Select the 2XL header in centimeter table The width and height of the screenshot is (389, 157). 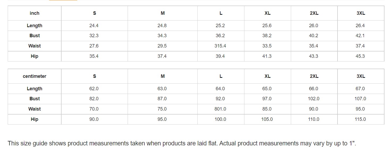pyautogui.click(x=314, y=76)
